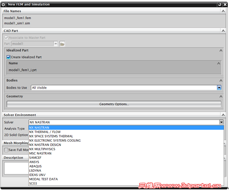Screen dimensions: 229x191
Task: Select NX THERMAL / FLOW solver
Action: (126, 132)
